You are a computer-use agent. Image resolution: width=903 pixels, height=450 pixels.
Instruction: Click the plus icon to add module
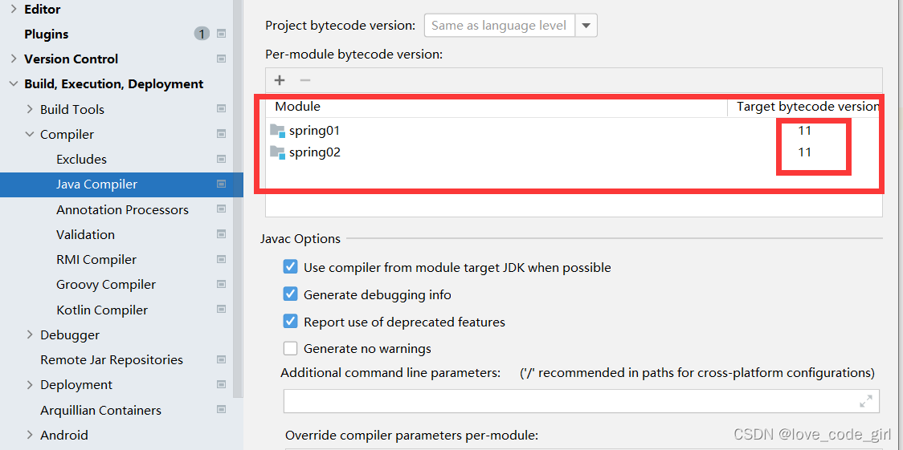click(280, 80)
